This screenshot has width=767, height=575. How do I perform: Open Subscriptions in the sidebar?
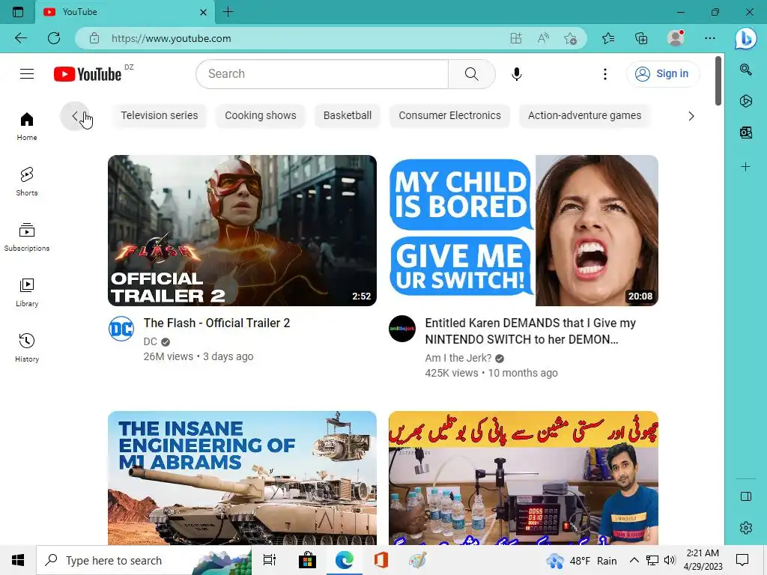(27, 237)
